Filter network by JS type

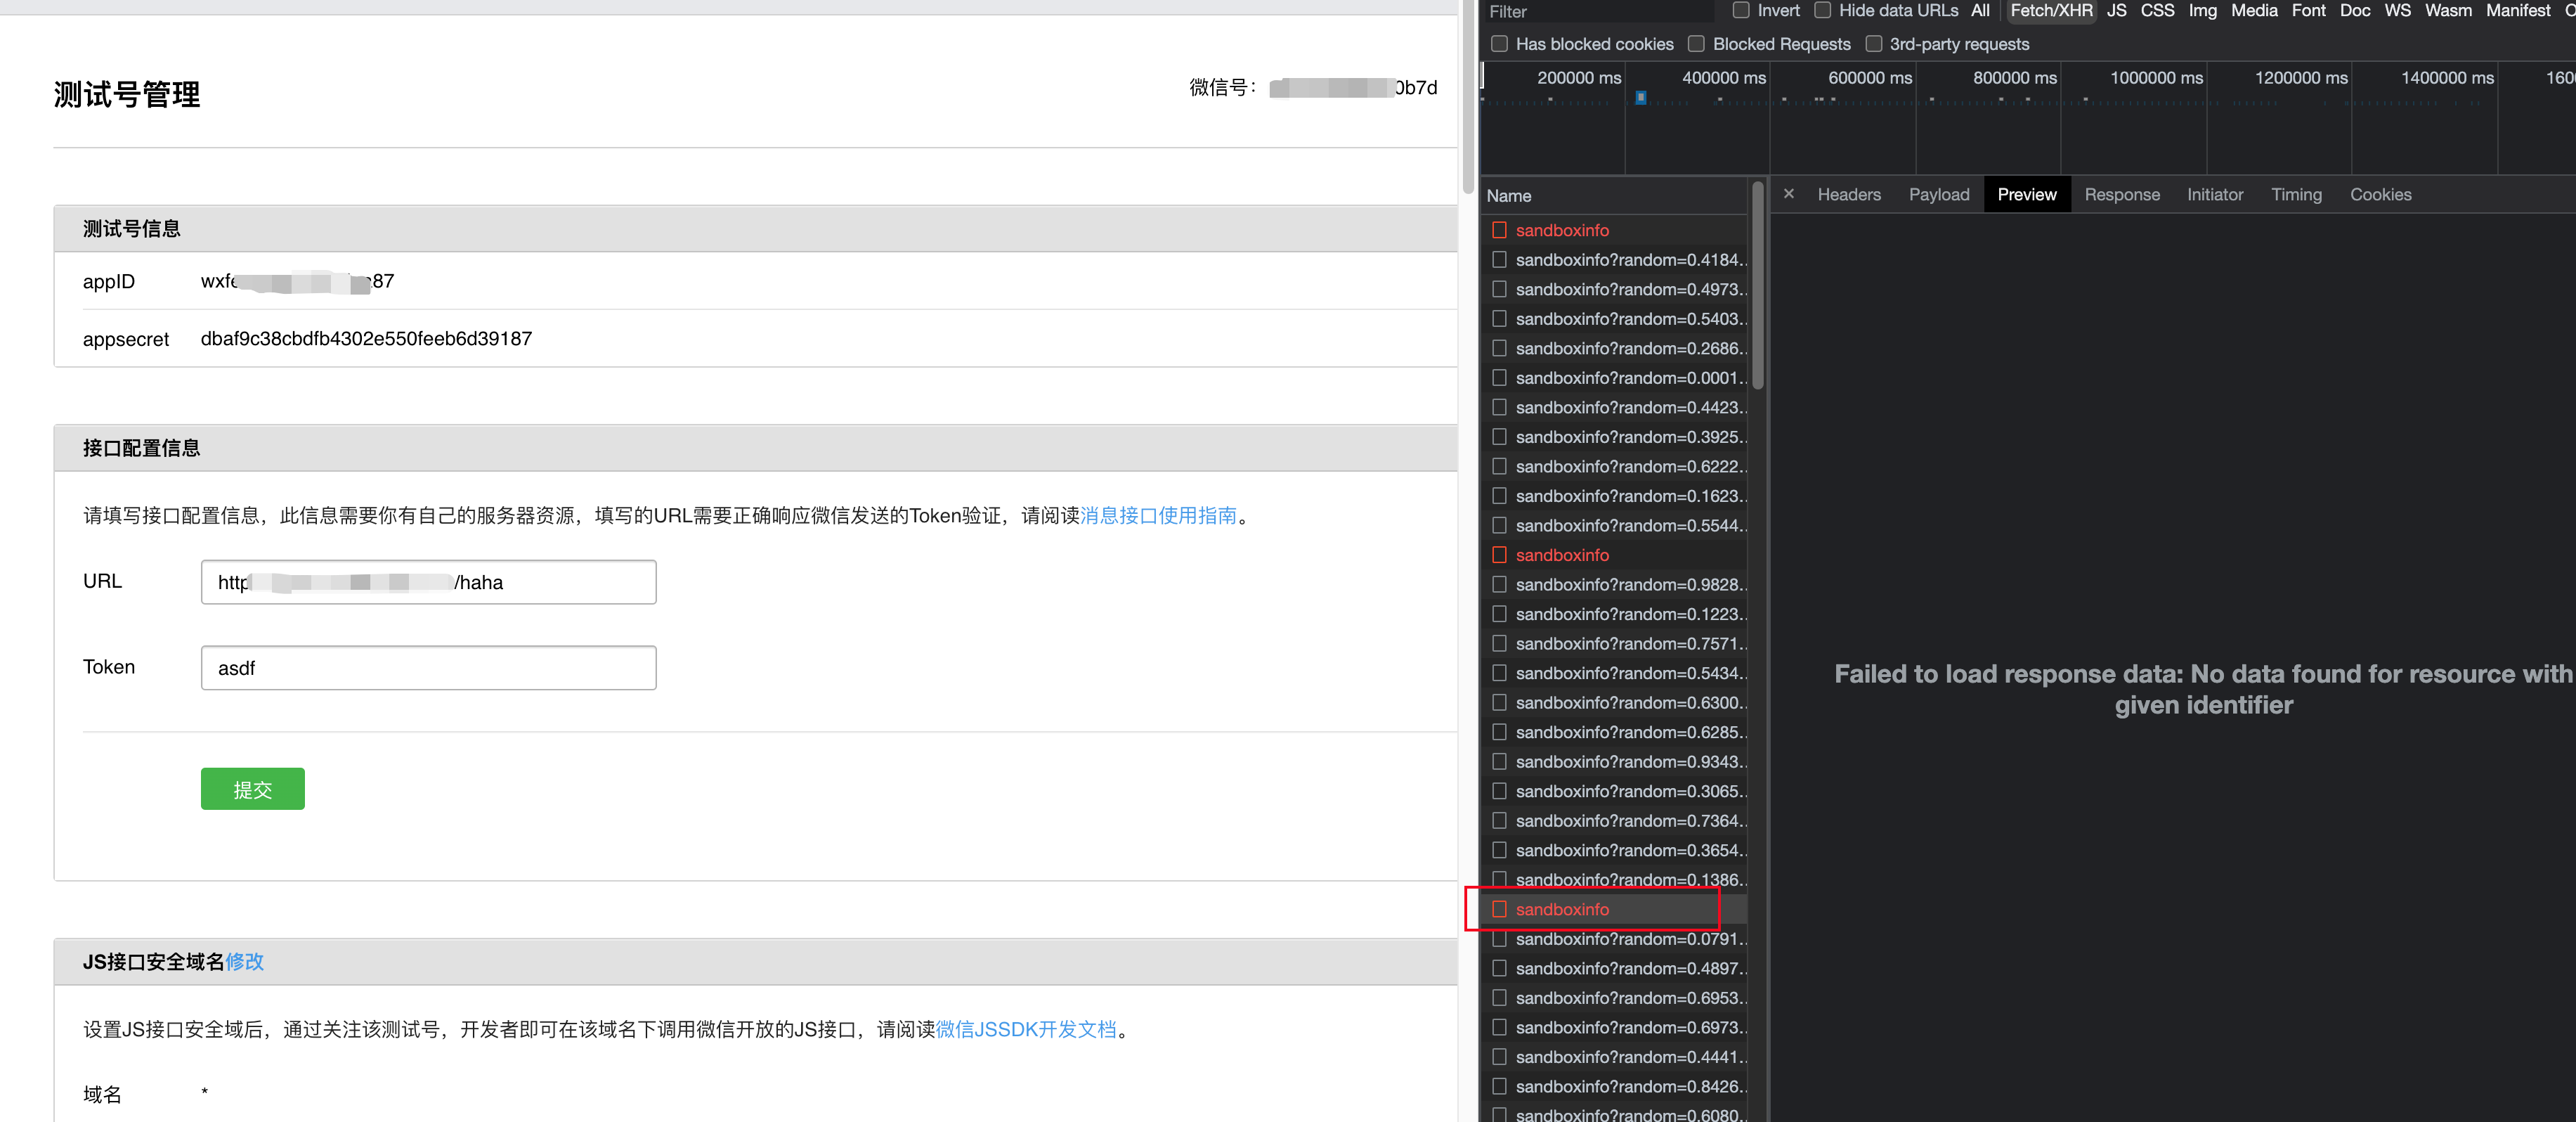click(x=2116, y=11)
